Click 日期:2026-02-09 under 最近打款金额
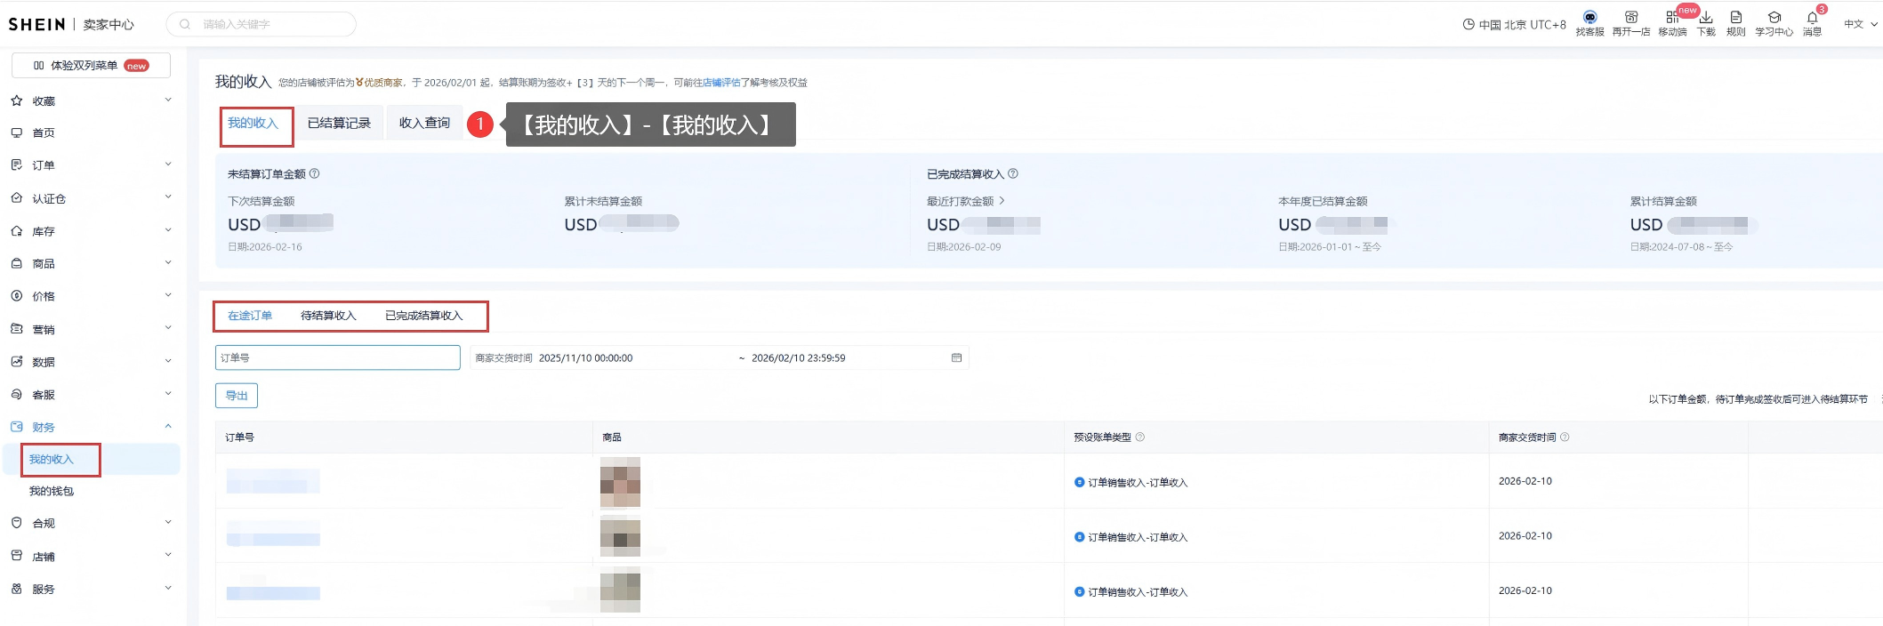Viewport: 1883px width, 626px height. 964,247
